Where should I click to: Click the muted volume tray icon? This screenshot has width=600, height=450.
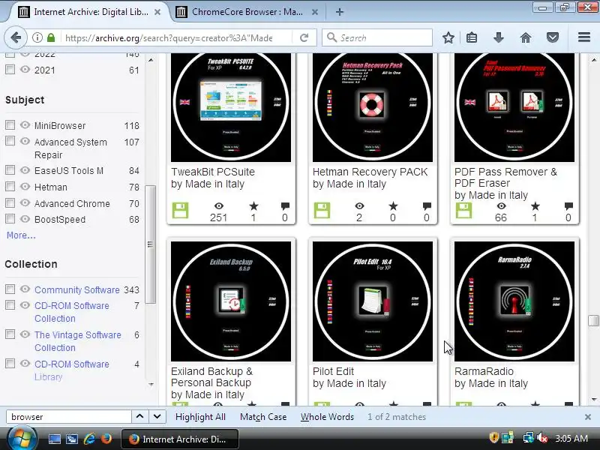[x=542, y=438]
